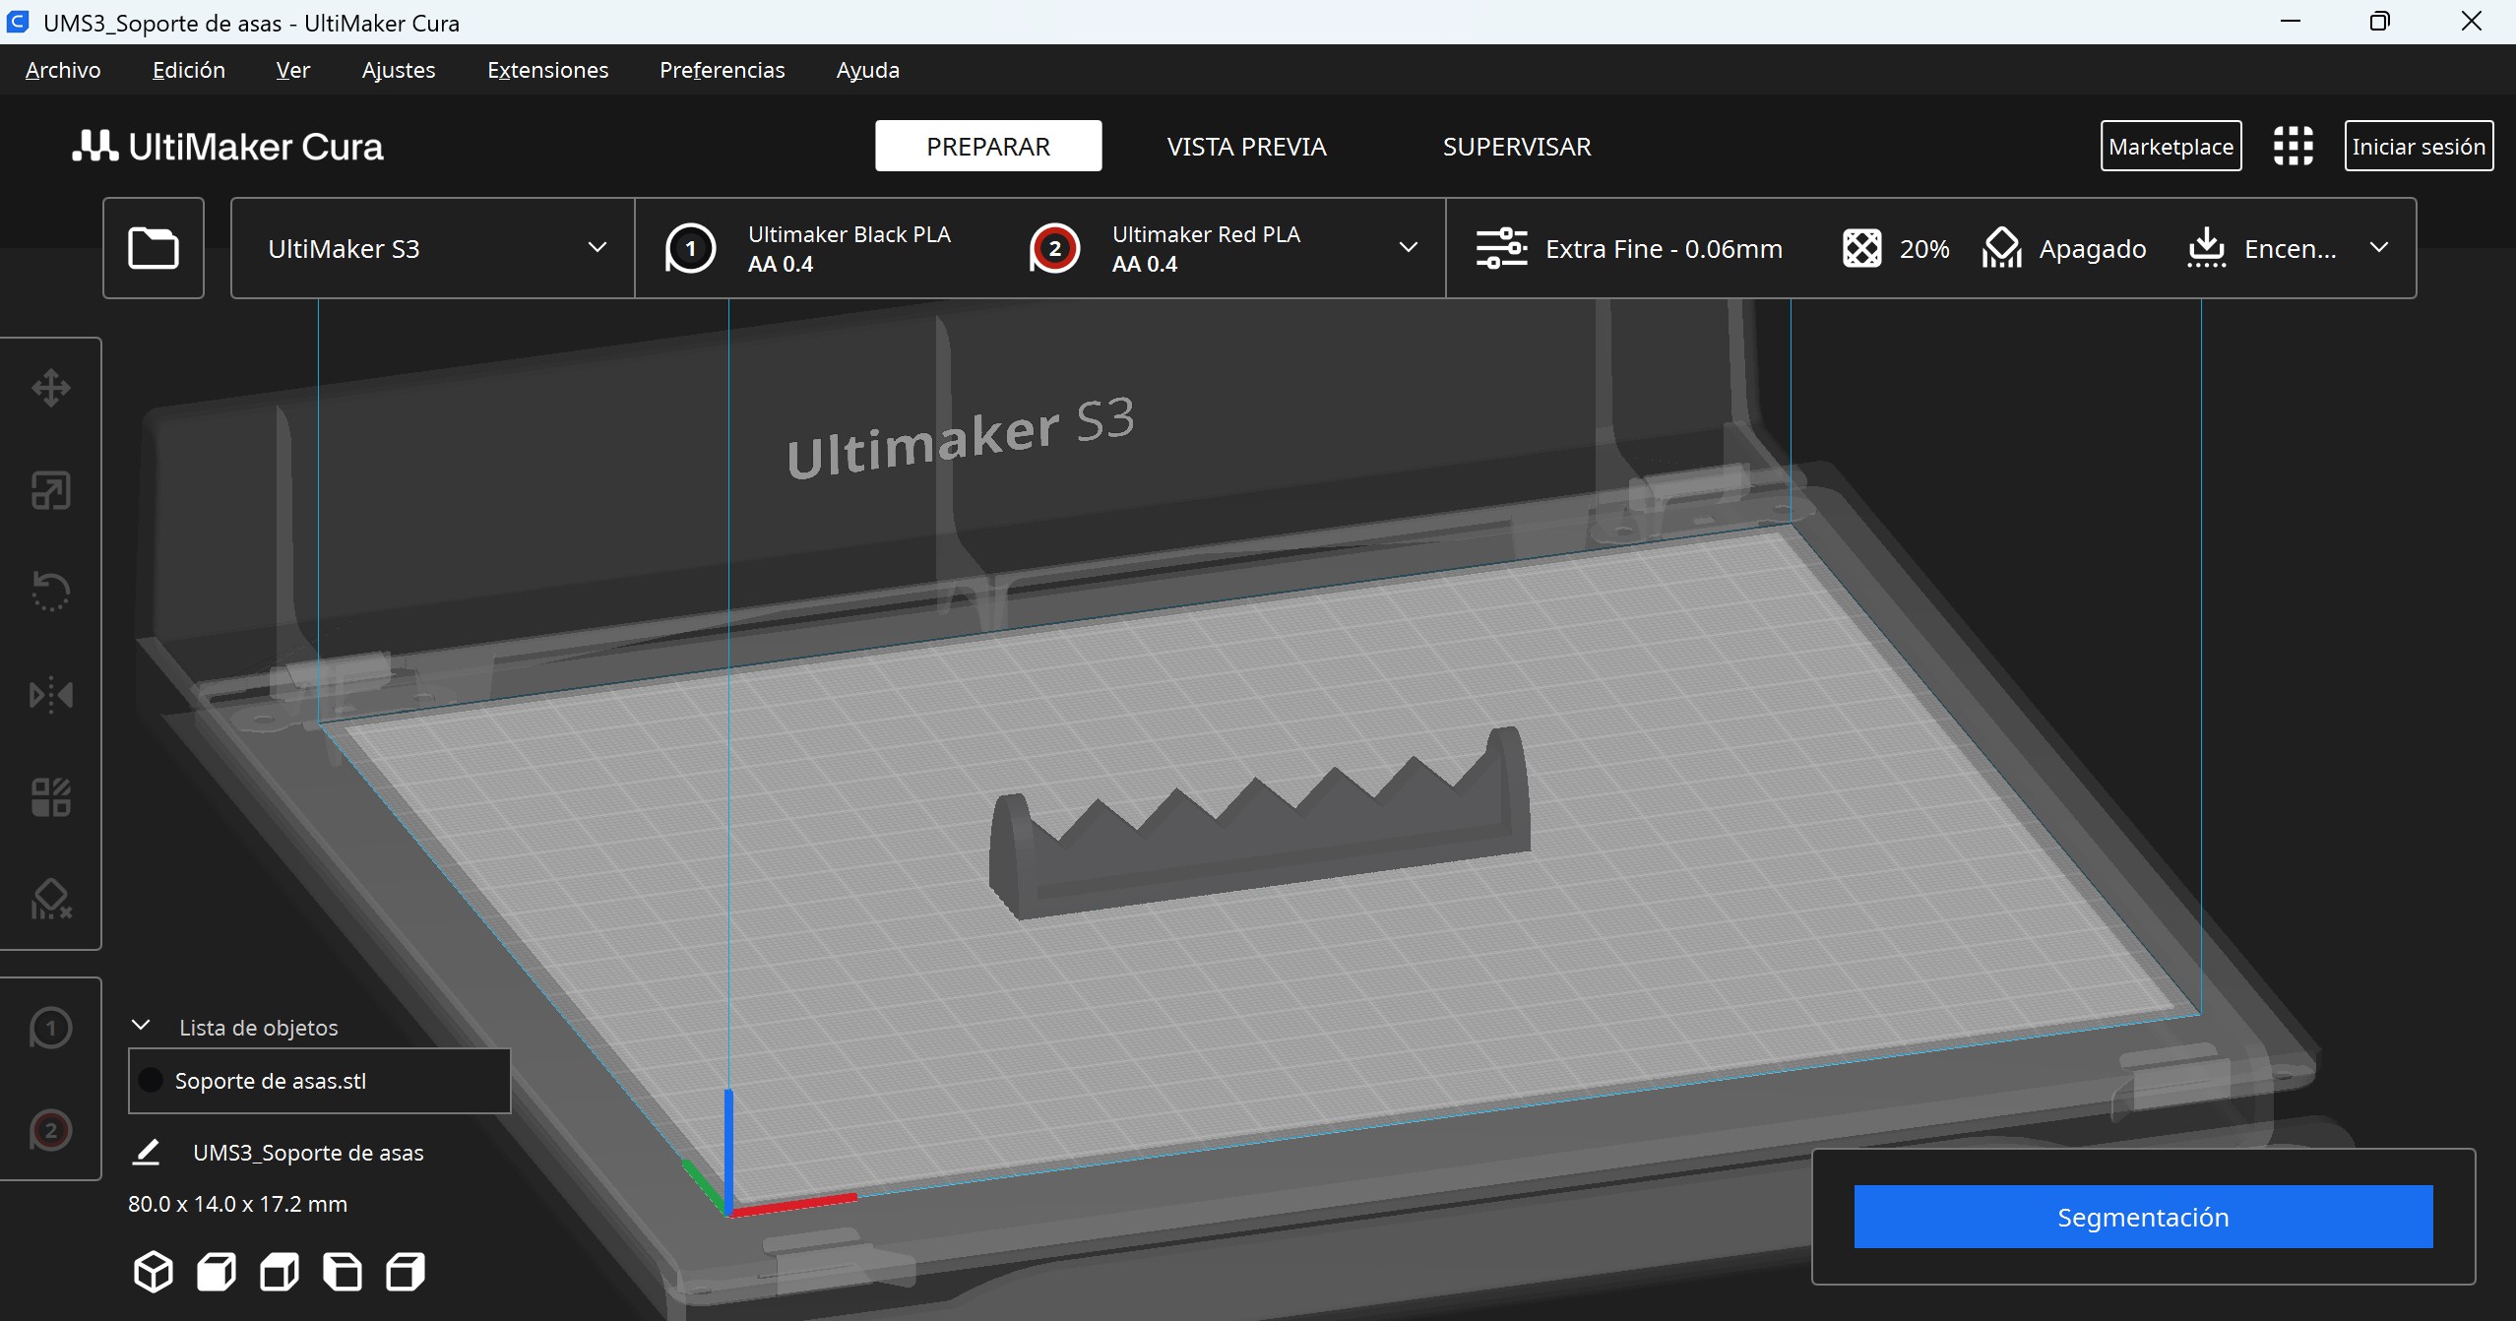
Task: Select the Rotate tool
Action: (x=50, y=592)
